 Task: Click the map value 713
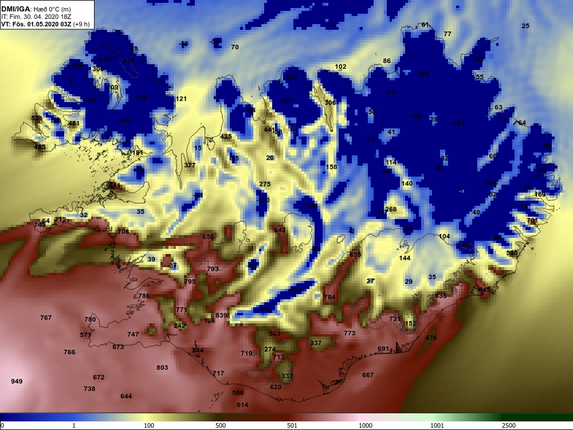click(278, 357)
